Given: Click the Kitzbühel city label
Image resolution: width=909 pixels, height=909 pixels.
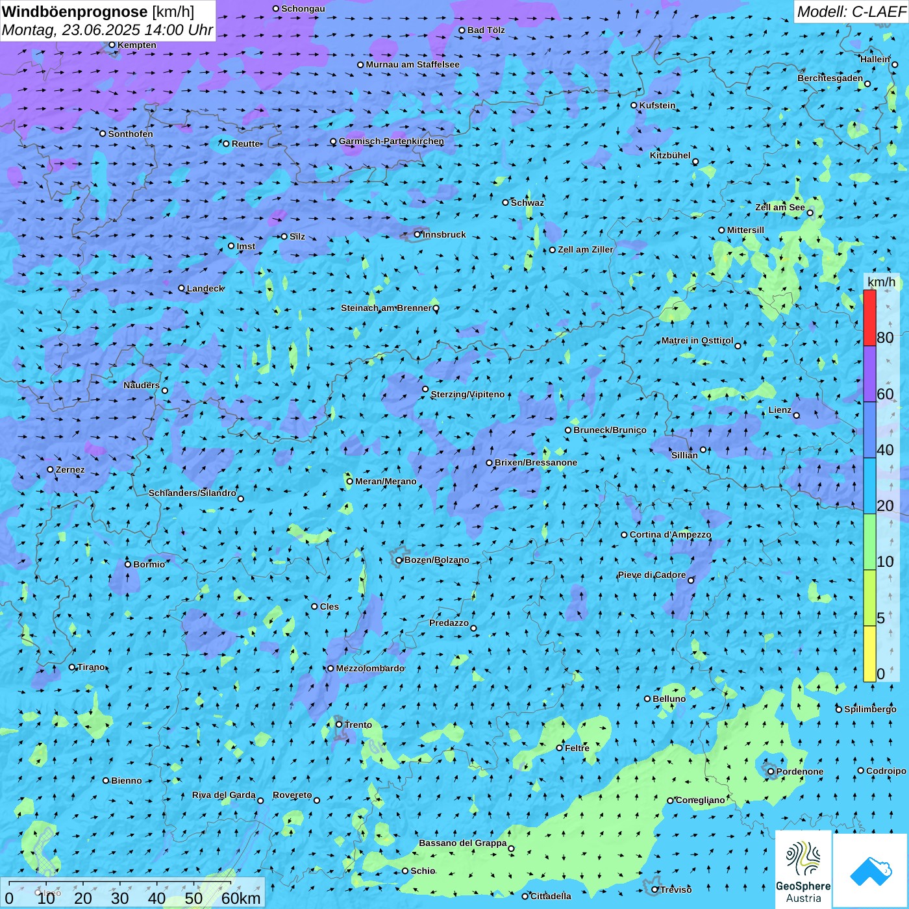Looking at the screenshot, I should [670, 155].
